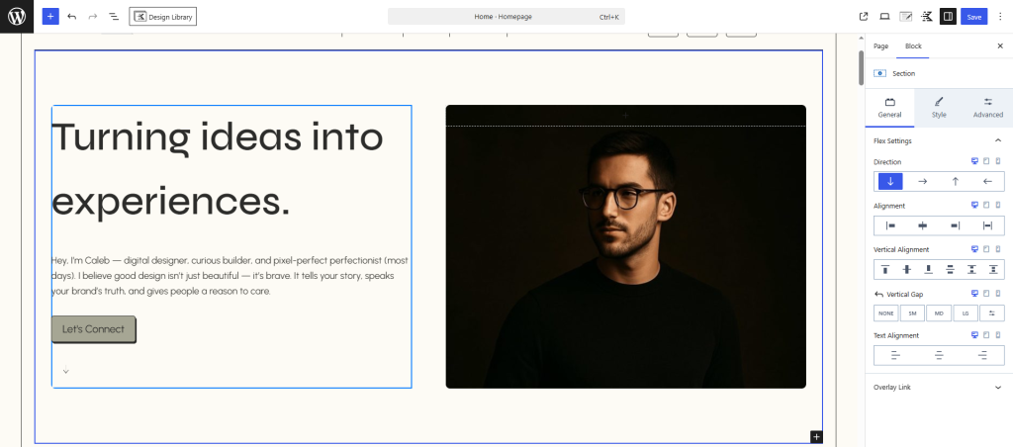Undo the last change
Screen dimensions: 1013x447
pos(71,17)
